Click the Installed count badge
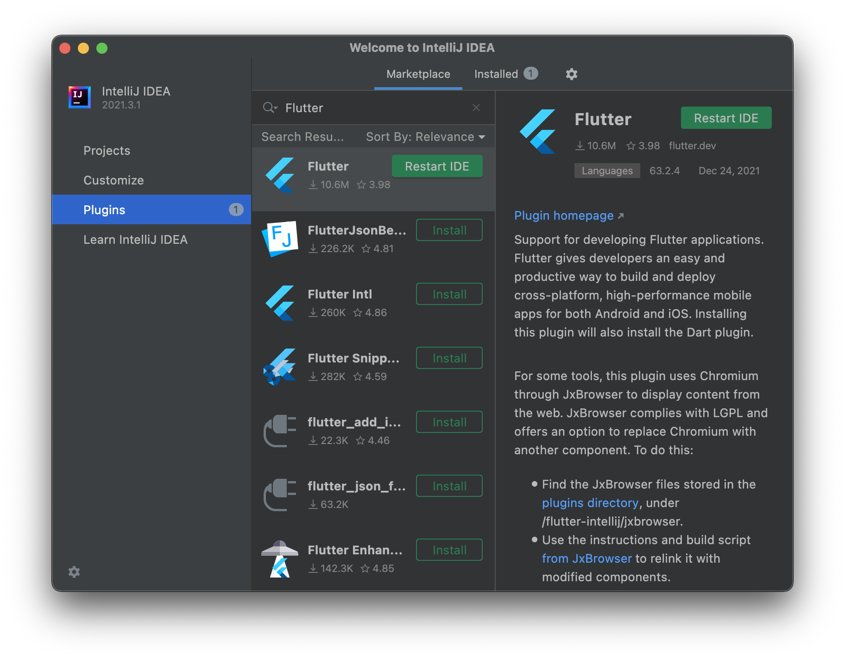 pos(531,74)
